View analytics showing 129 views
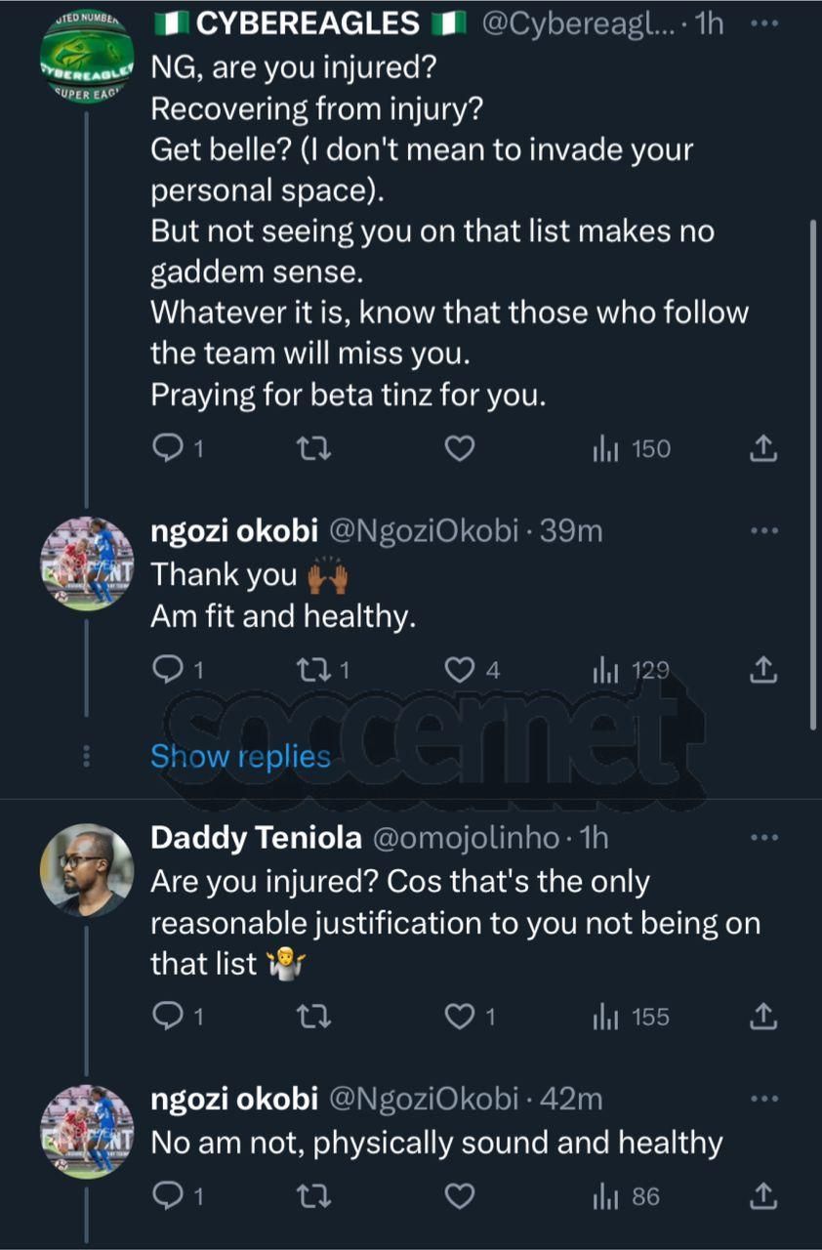This screenshot has height=1250, width=822. [632, 670]
